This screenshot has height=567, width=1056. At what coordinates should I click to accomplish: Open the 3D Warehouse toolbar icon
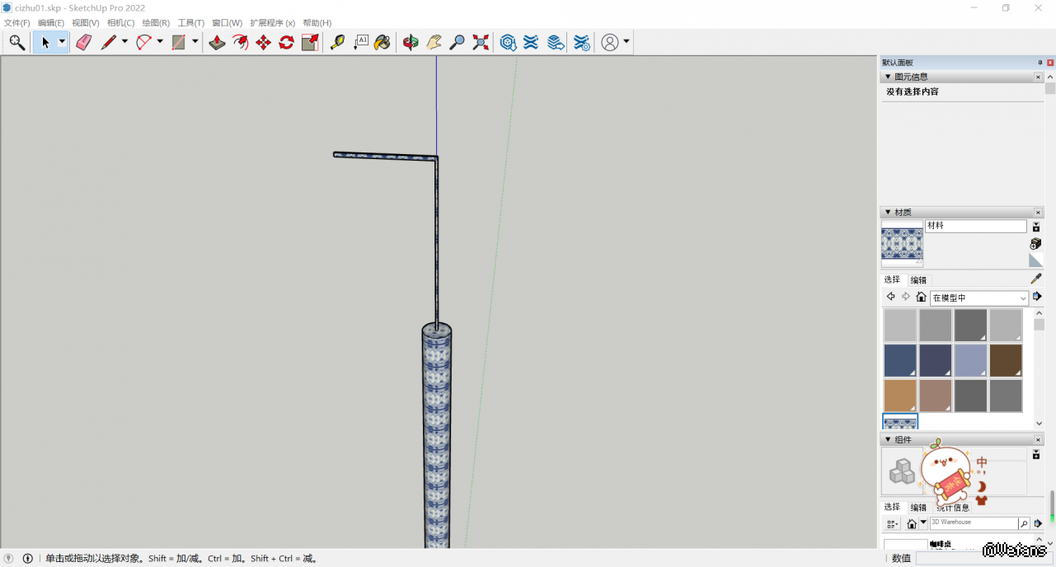click(x=509, y=43)
